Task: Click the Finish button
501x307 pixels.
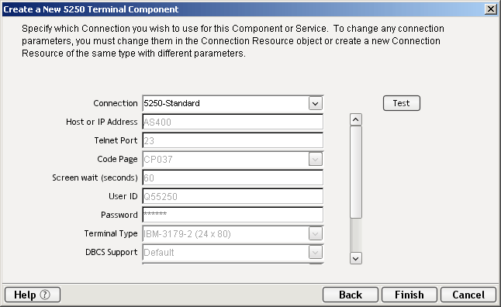Action: pos(409,295)
